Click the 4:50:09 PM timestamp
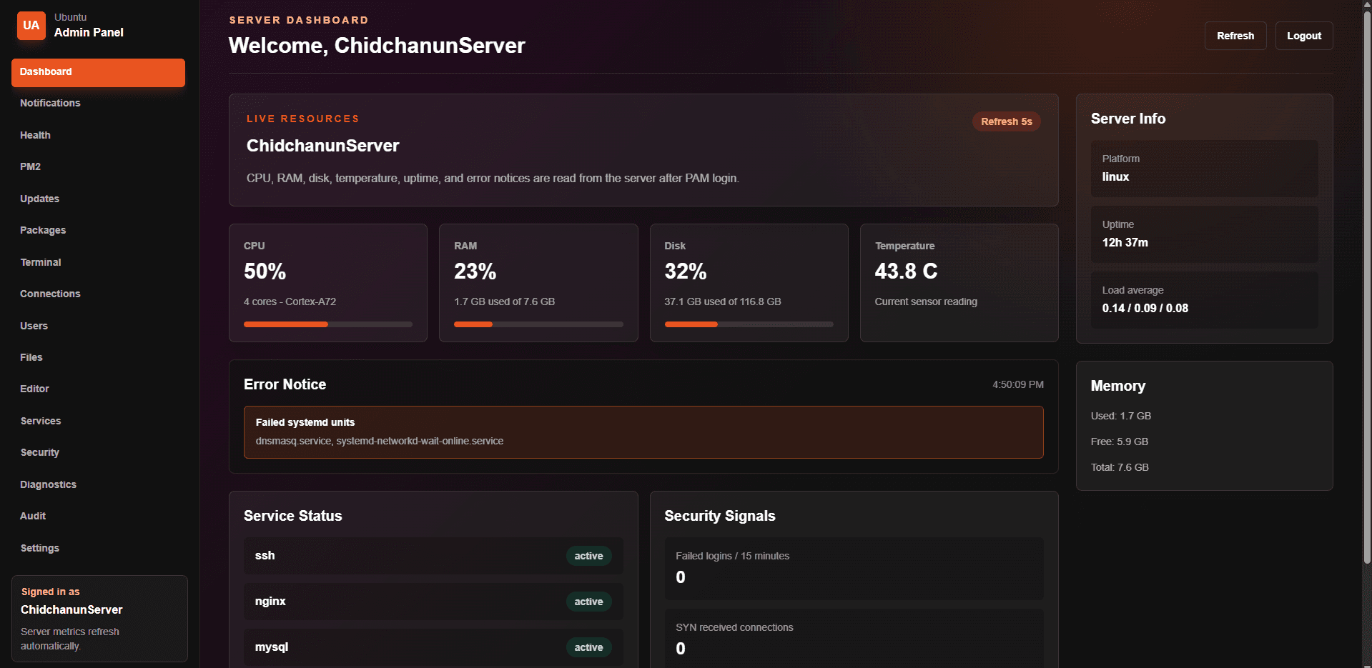This screenshot has height=668, width=1372. tap(1018, 384)
